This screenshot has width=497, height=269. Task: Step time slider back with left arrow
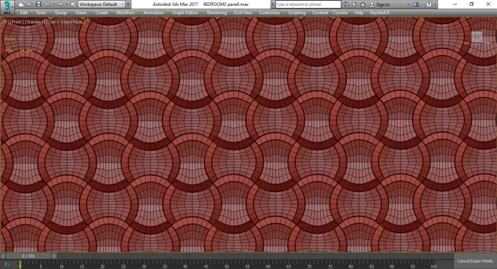pos(3,256)
